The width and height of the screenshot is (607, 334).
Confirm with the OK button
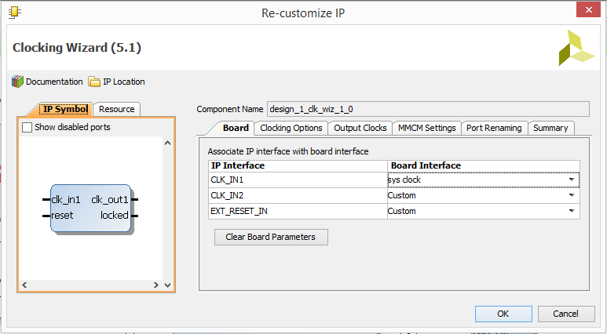[503, 314]
